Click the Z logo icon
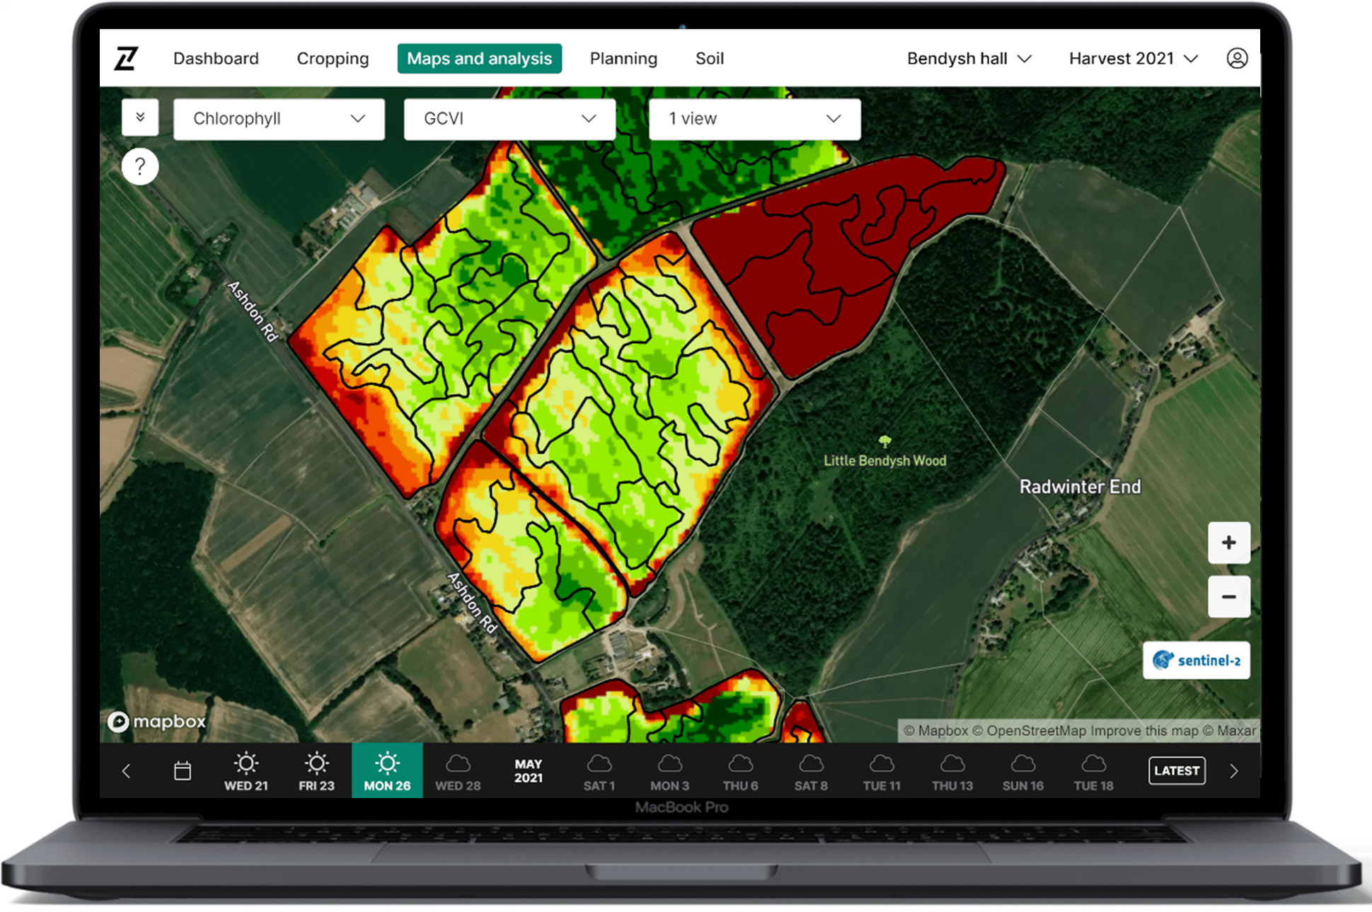This screenshot has height=912, width=1372. pyautogui.click(x=126, y=58)
